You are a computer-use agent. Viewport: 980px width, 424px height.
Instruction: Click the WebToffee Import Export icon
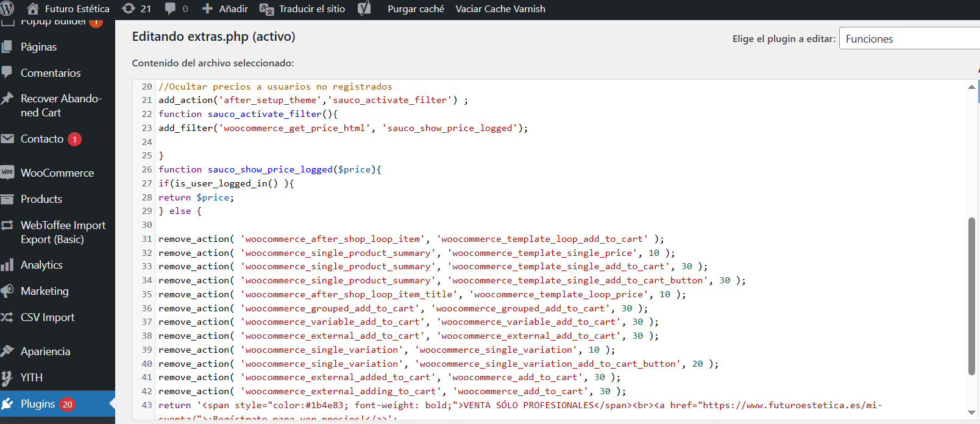[x=7, y=225]
